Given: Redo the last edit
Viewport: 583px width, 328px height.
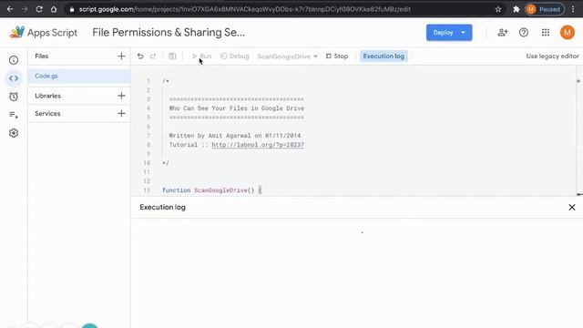Looking at the screenshot, I should 153,56.
